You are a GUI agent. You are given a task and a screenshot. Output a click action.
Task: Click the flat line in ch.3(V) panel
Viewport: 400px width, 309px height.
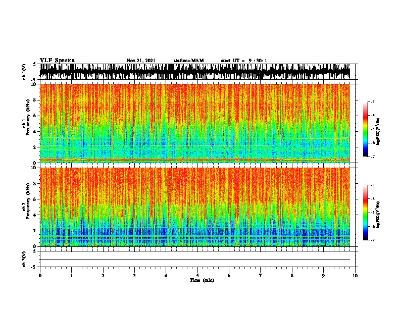(195, 260)
